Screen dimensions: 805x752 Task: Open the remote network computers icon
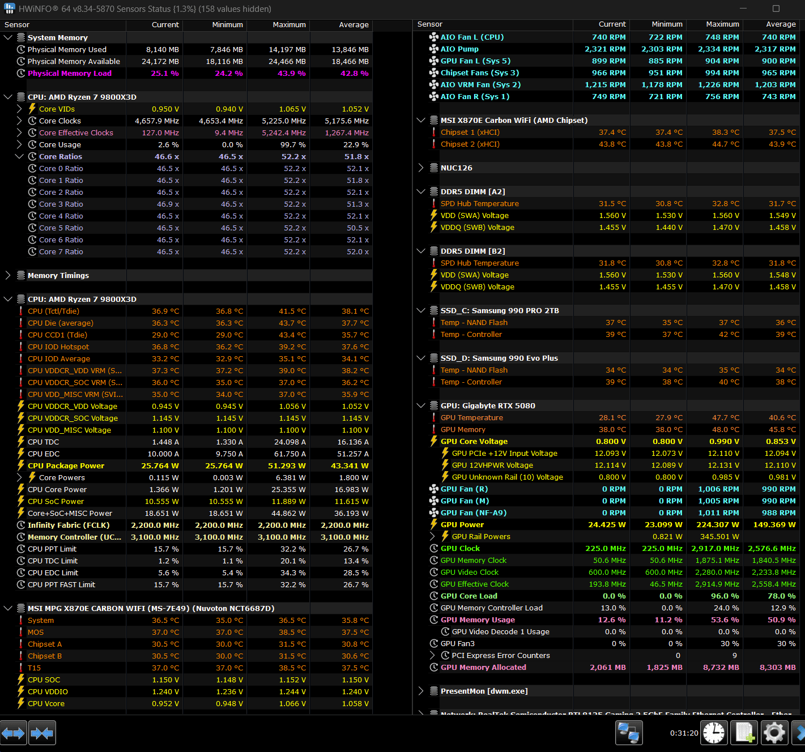[x=629, y=733]
